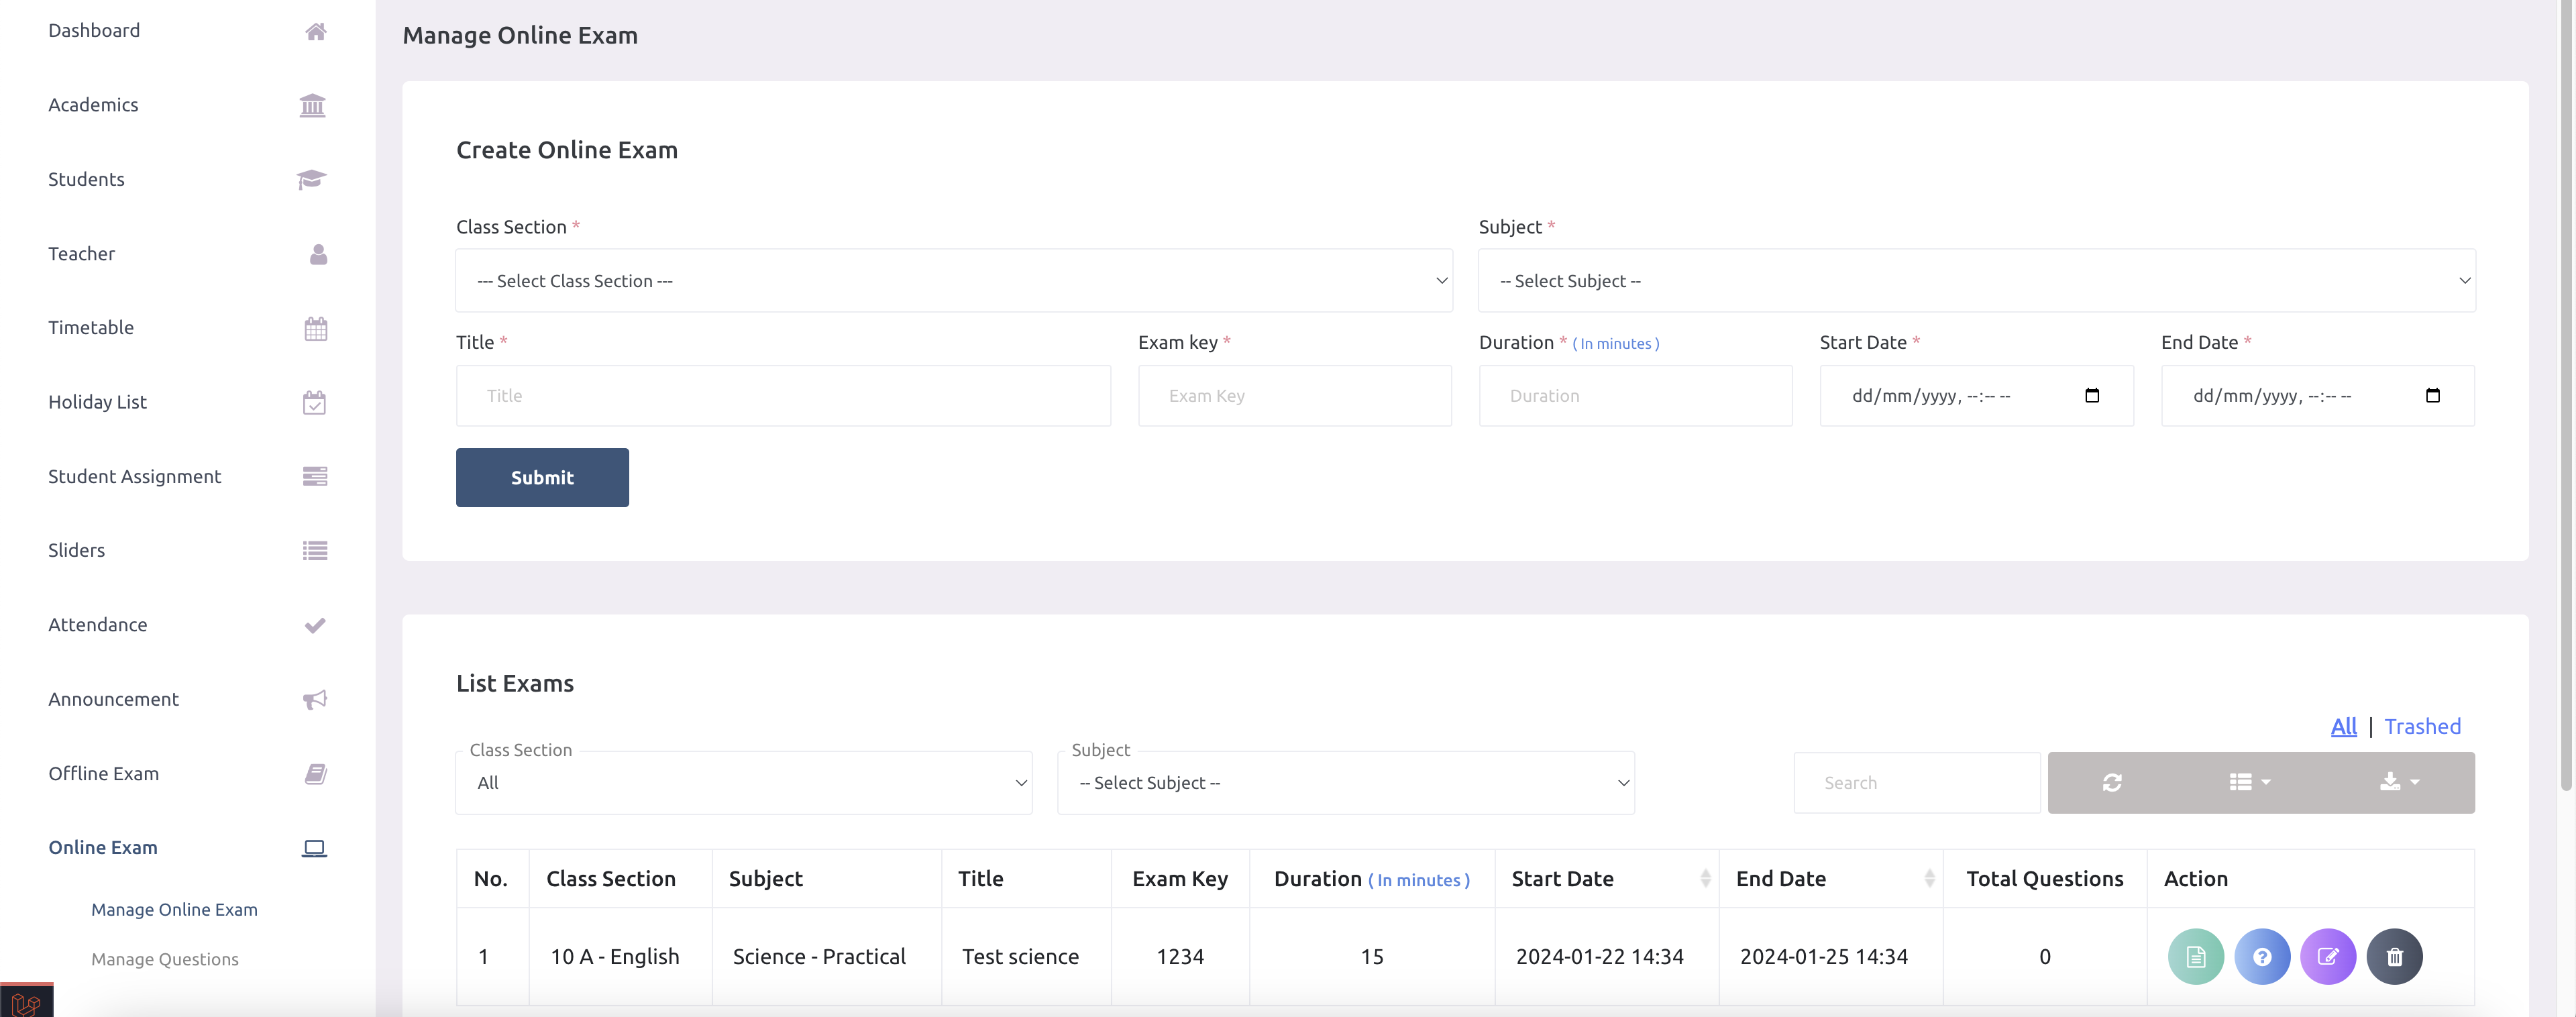
Task: Open the Class Section filter set to All
Action: (x=743, y=783)
